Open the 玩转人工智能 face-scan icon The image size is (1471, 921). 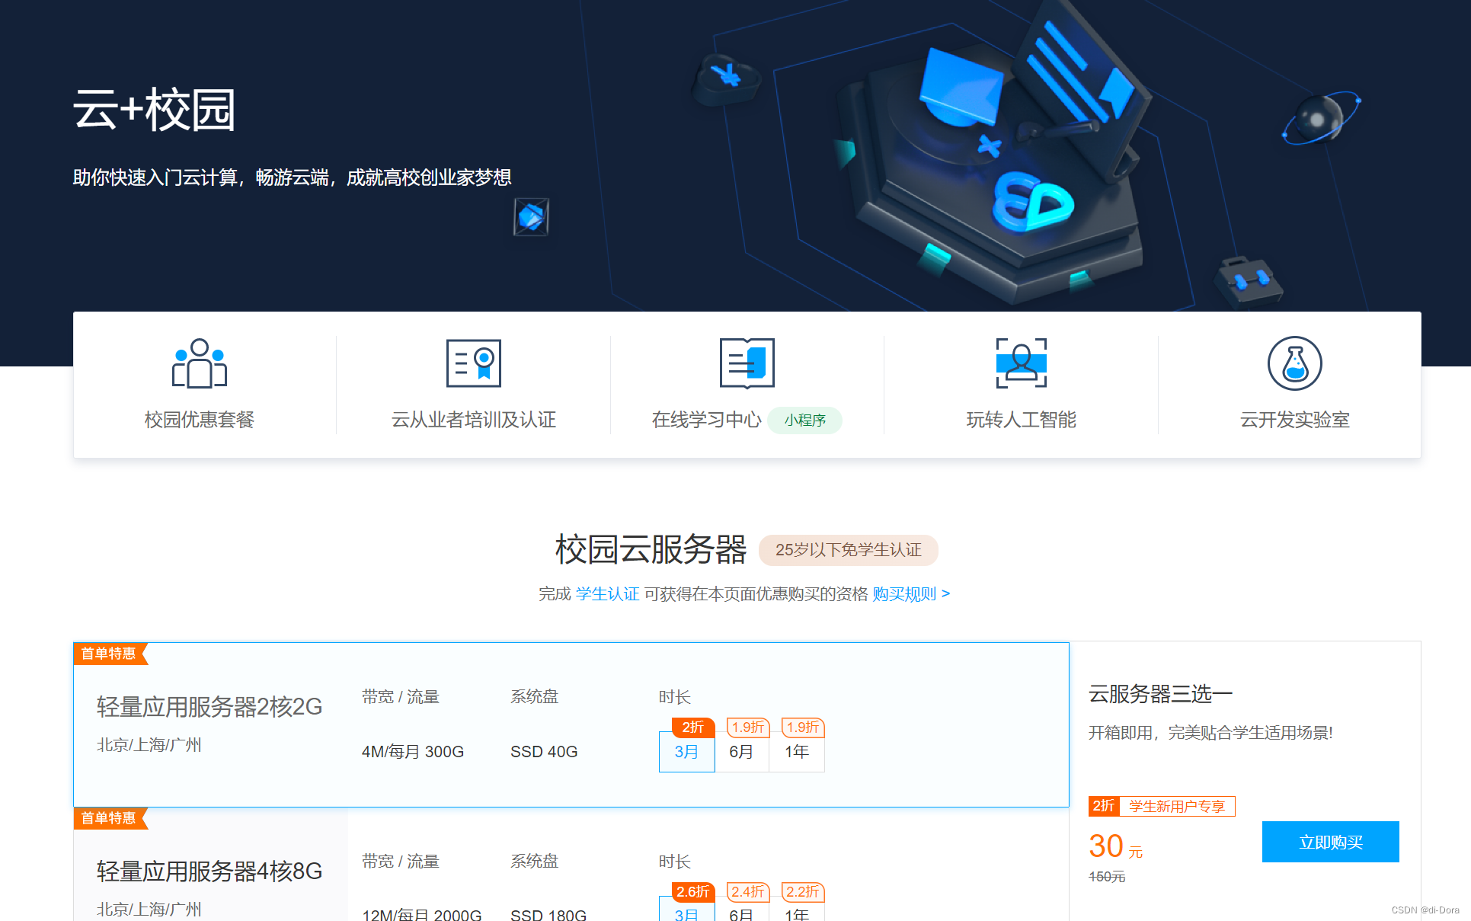pyautogui.click(x=1021, y=363)
